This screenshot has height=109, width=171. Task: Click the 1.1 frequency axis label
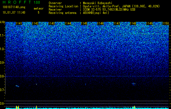pos(2,35)
